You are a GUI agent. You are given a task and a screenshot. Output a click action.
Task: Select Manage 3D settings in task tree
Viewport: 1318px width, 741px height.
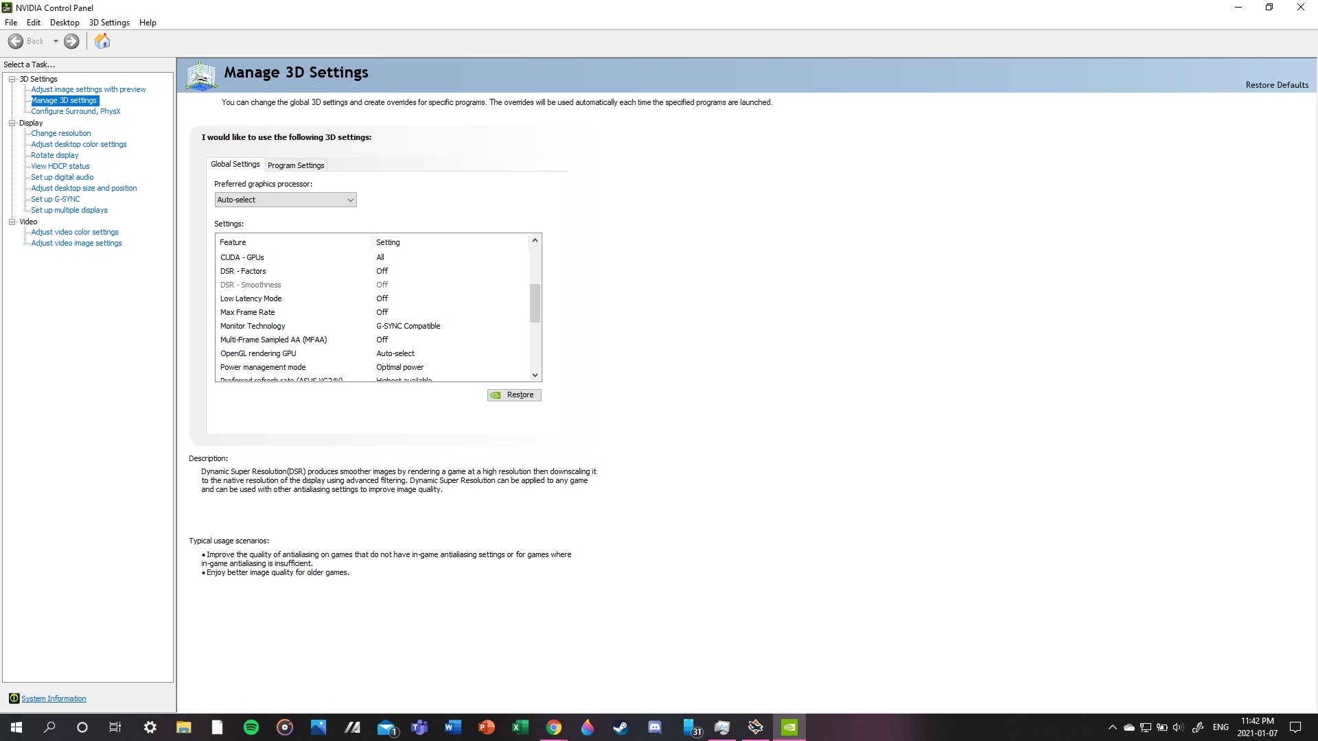pyautogui.click(x=65, y=100)
